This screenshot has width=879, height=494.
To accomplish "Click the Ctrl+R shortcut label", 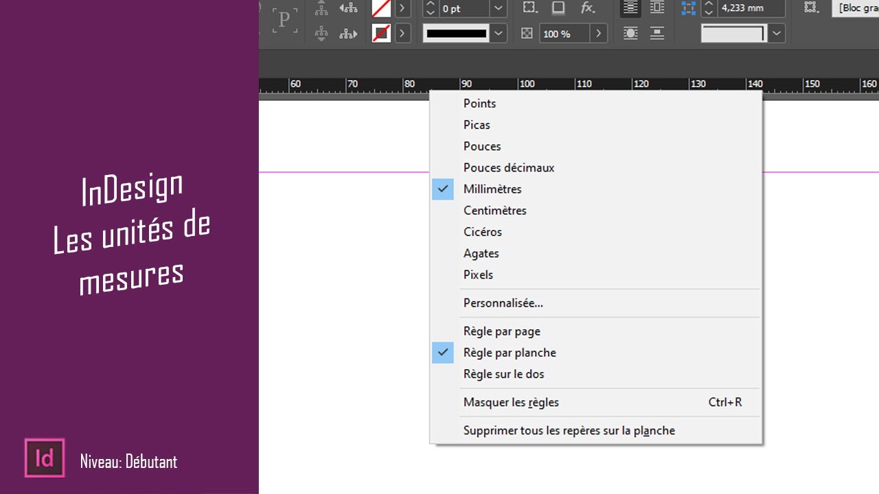I will tap(725, 402).
